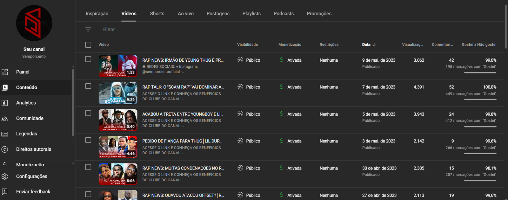
Task: Open the Comunidade people icon
Action: click(5, 118)
